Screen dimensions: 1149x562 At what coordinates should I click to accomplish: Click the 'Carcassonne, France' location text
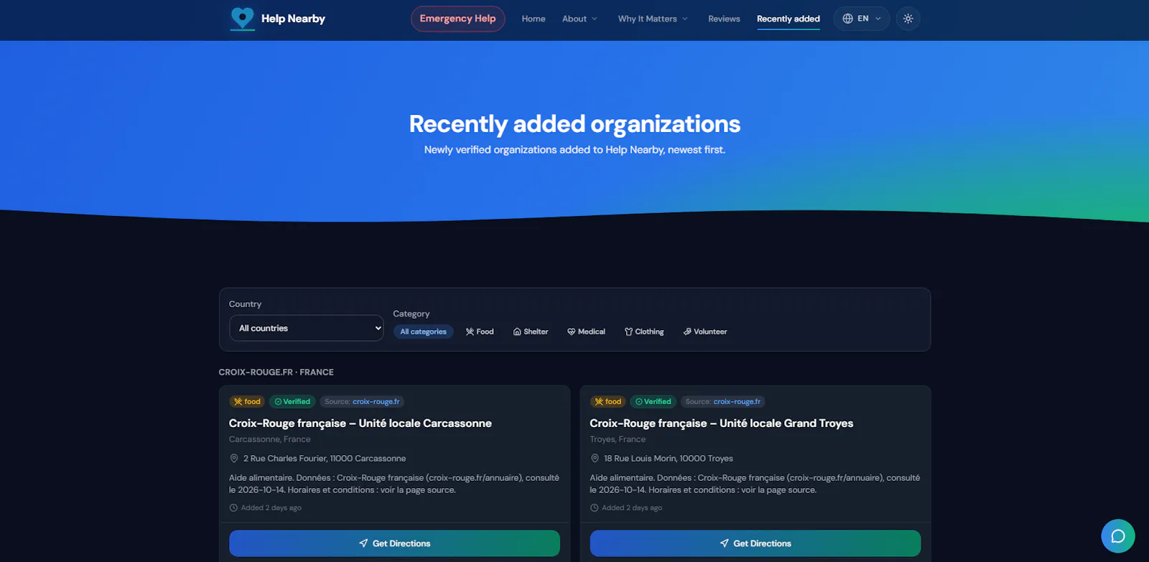[x=270, y=439]
